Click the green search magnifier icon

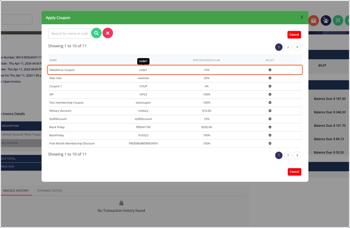[96, 33]
